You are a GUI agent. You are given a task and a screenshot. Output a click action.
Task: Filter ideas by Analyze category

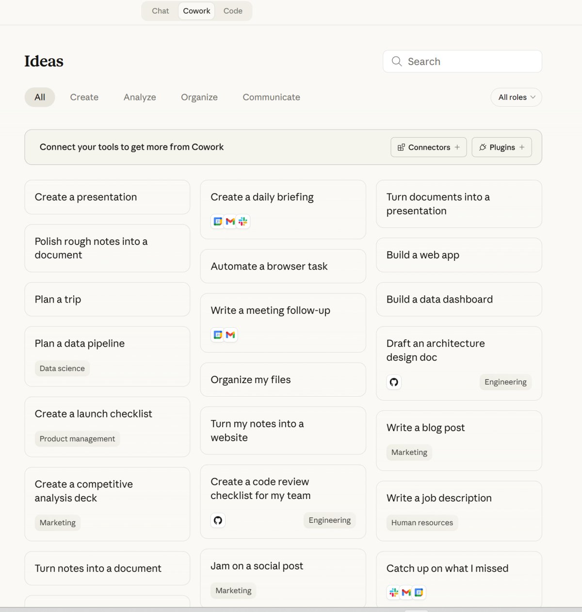click(x=140, y=97)
